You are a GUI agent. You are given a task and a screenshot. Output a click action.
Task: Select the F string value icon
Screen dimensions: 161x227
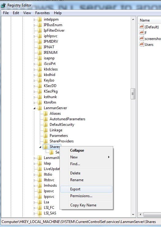tap(141, 33)
